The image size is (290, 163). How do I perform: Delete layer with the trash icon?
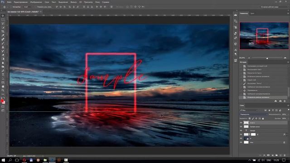pos(285,155)
